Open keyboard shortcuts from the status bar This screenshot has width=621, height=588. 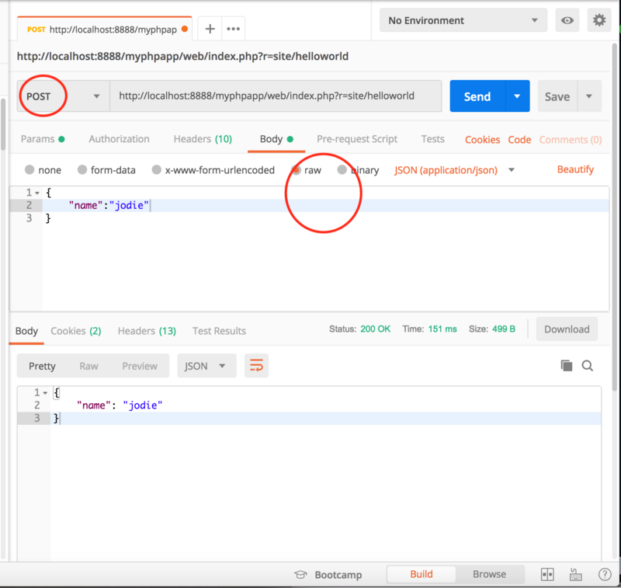[575, 574]
